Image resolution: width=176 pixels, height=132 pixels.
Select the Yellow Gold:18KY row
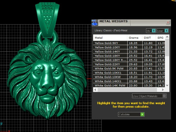(x=129, y=56)
